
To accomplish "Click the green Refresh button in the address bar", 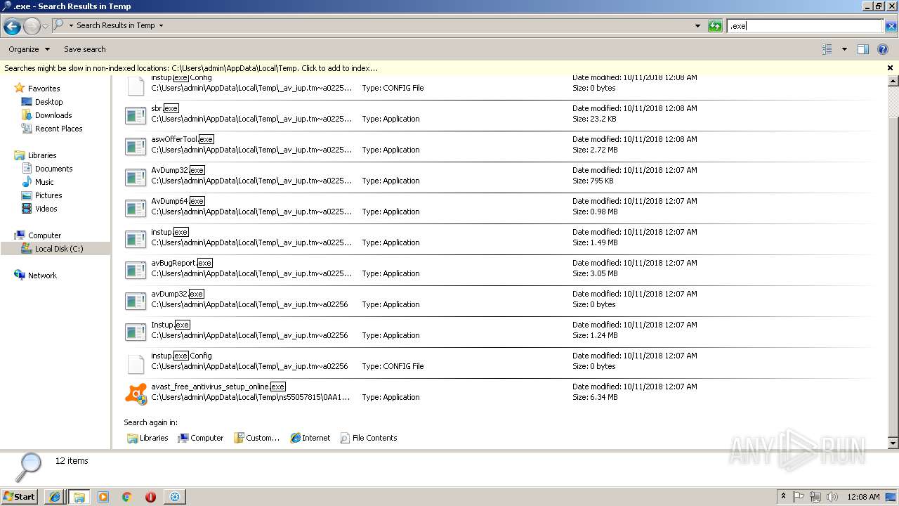I will click(715, 26).
